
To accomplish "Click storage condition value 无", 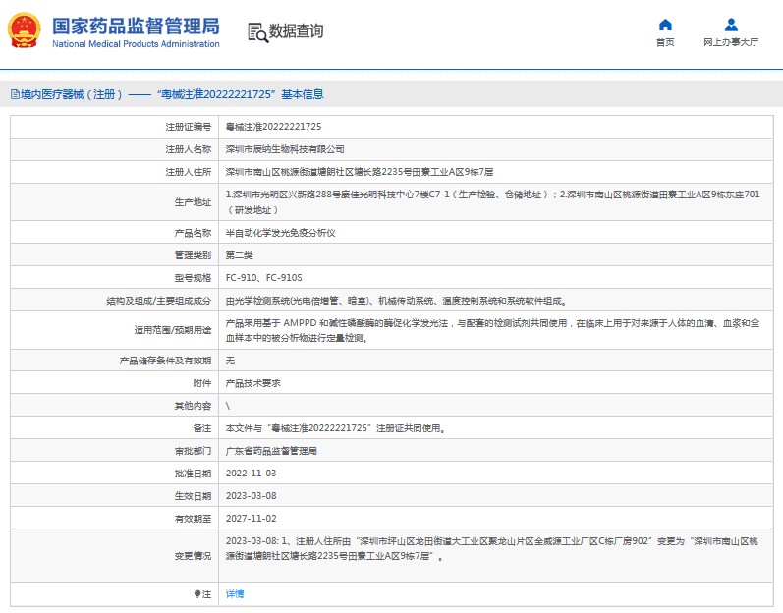I will click(x=230, y=361).
